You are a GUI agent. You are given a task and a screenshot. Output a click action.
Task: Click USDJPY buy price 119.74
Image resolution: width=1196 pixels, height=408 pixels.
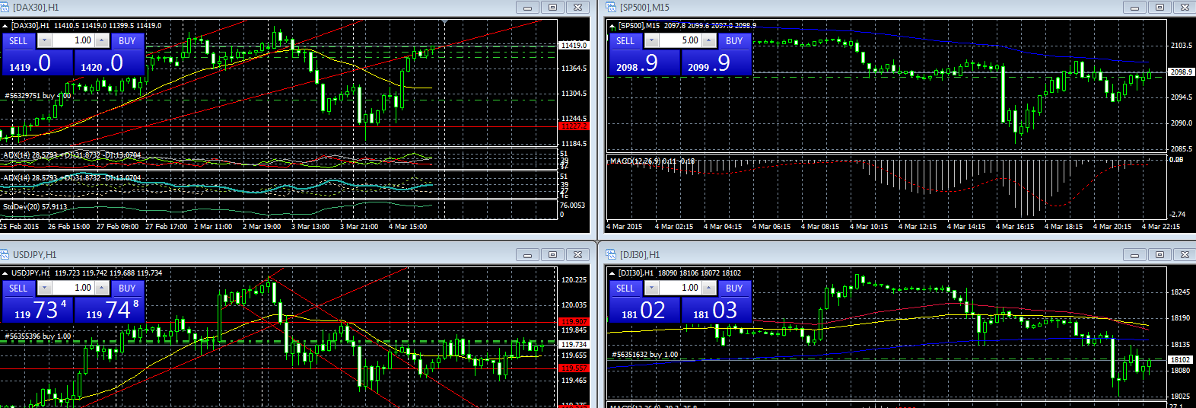109,310
